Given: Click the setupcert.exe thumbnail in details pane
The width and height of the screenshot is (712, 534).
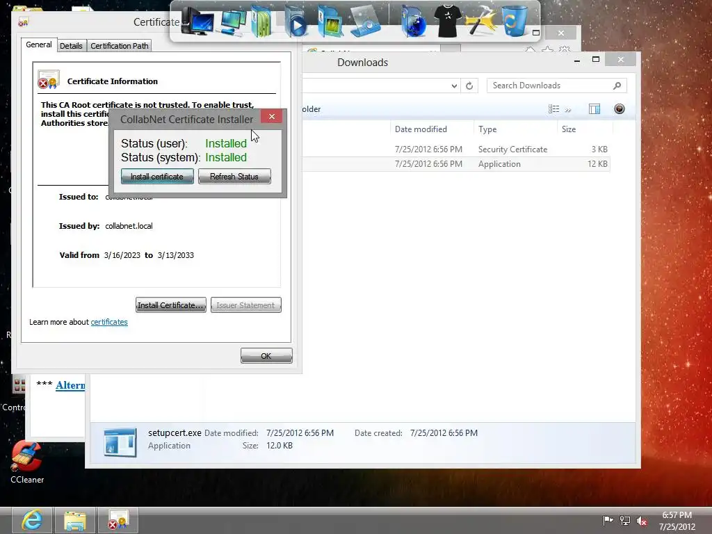Looking at the screenshot, I should tap(120, 442).
